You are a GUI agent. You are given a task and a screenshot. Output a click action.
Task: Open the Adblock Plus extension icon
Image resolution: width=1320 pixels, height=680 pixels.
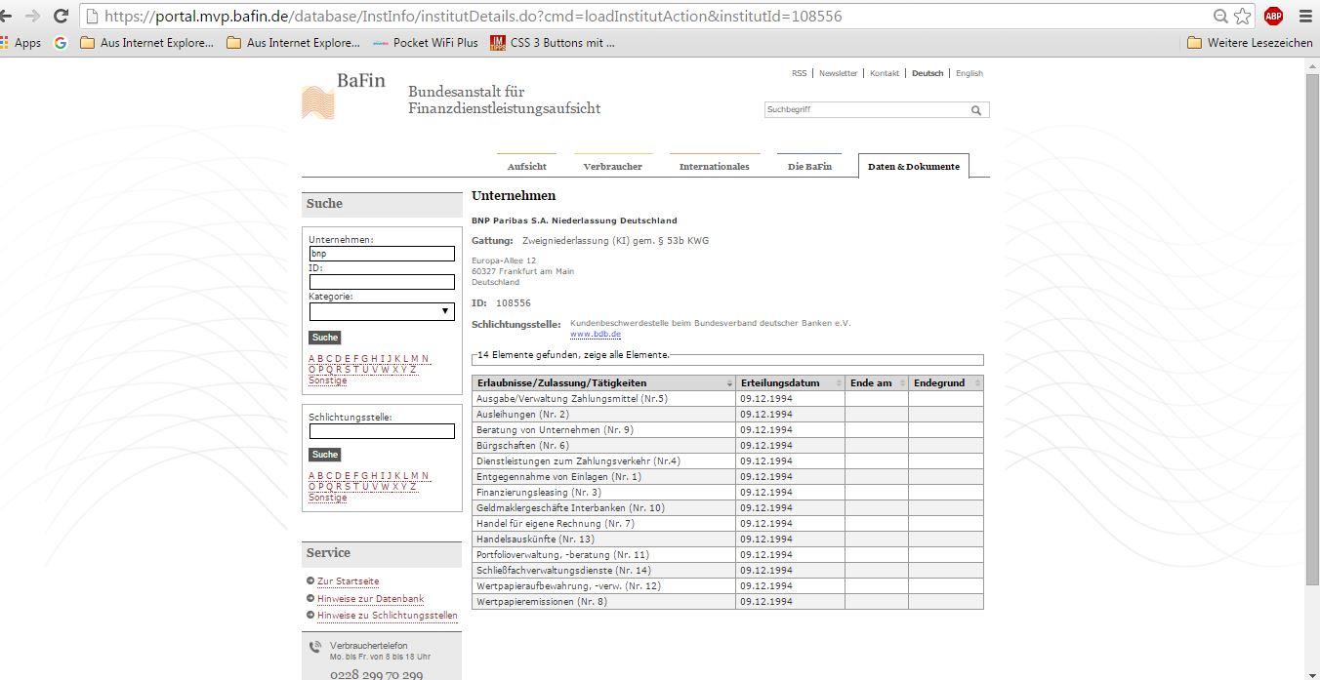click(1273, 16)
